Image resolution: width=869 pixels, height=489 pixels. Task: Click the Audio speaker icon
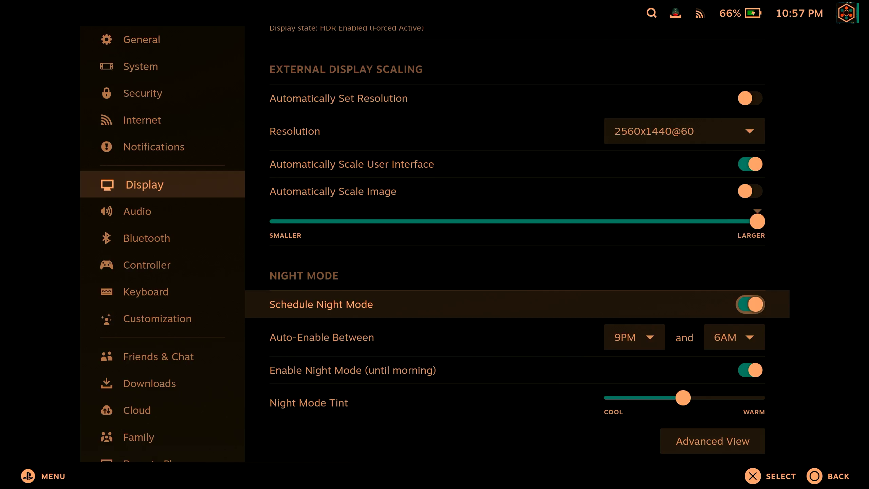pyautogui.click(x=106, y=211)
